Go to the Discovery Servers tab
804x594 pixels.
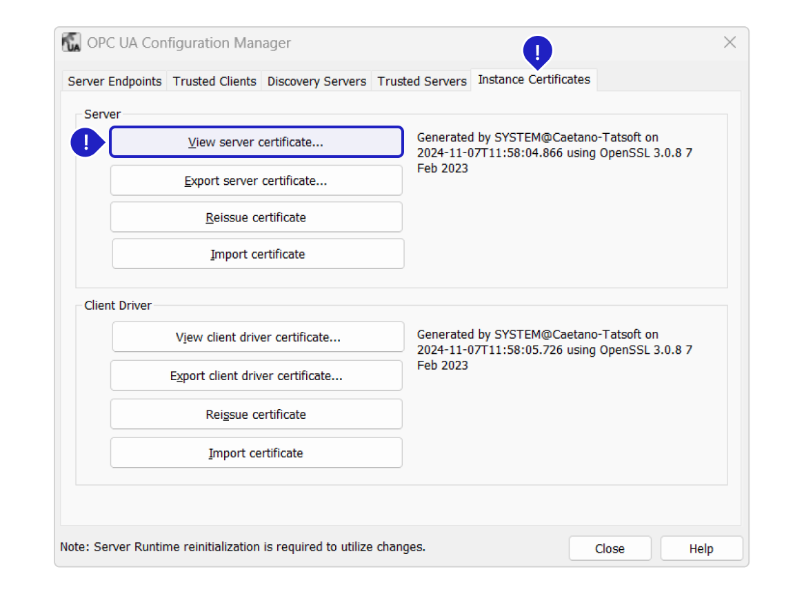pyautogui.click(x=316, y=81)
